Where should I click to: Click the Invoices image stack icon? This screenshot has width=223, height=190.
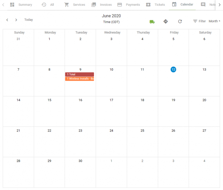tap(94, 5)
